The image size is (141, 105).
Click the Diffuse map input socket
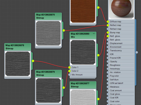108,22
